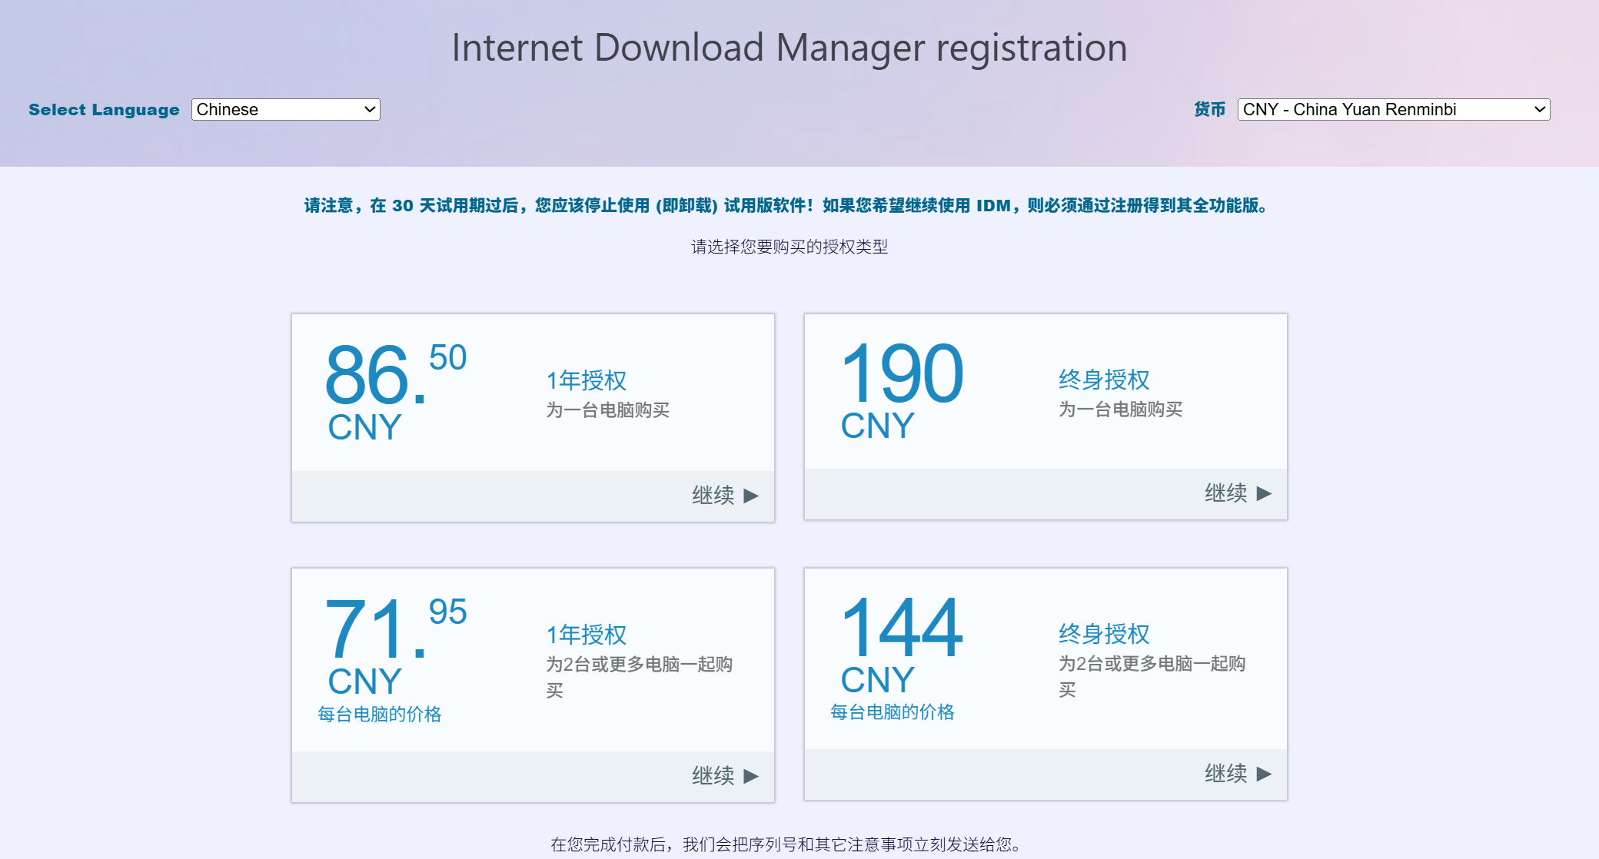
Task: Click the payment completion note at page bottom
Action: 786,844
